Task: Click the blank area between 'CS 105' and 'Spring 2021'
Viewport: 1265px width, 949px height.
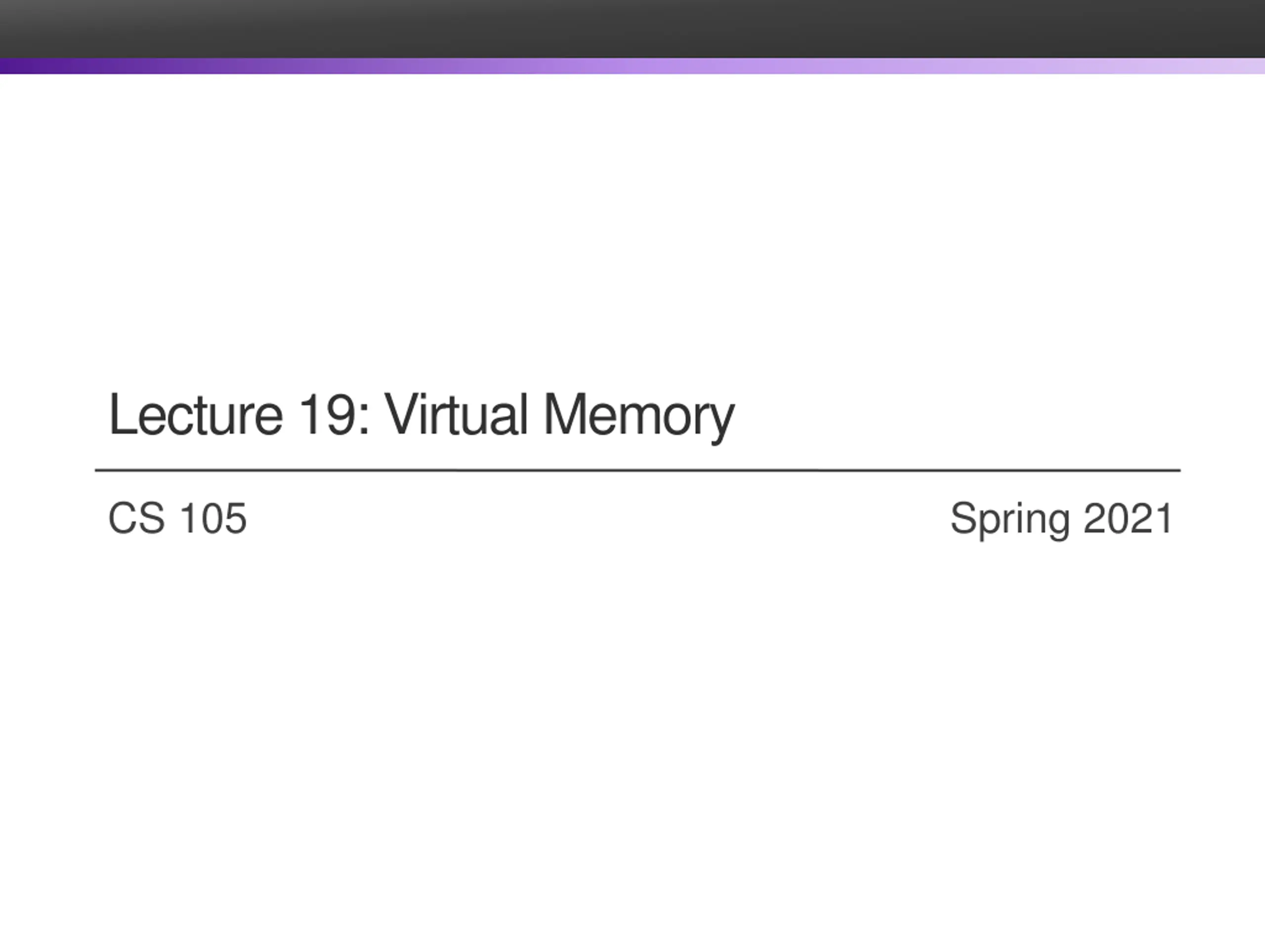Action: tap(595, 518)
